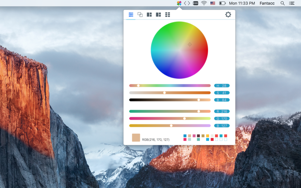Screen dimensions: 301x188
Task: Switch to the overlapping squares tab
Action: tap(140, 15)
